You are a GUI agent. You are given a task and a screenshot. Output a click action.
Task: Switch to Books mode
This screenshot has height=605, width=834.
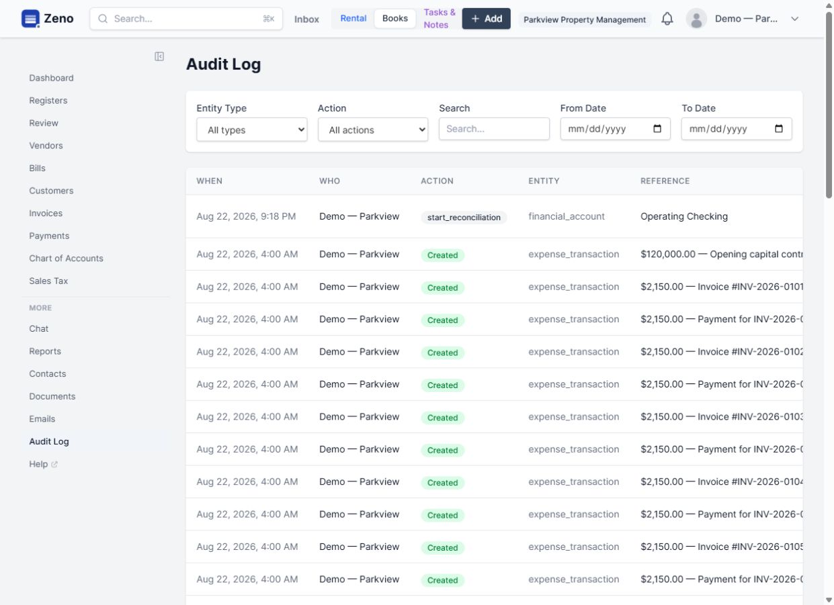pyautogui.click(x=395, y=18)
